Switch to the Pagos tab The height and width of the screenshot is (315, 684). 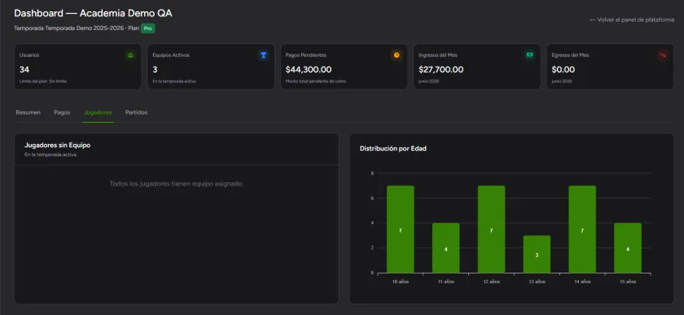pyautogui.click(x=62, y=112)
